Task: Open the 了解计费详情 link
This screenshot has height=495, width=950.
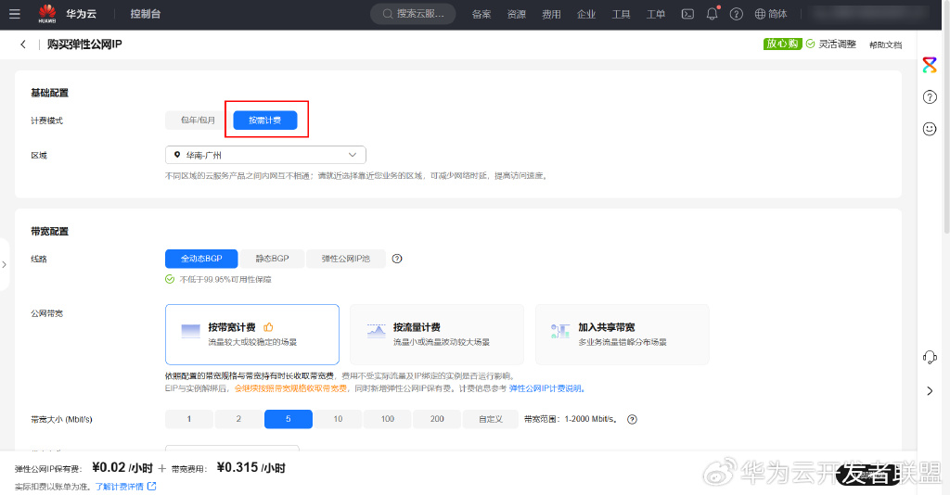Action: click(x=120, y=487)
